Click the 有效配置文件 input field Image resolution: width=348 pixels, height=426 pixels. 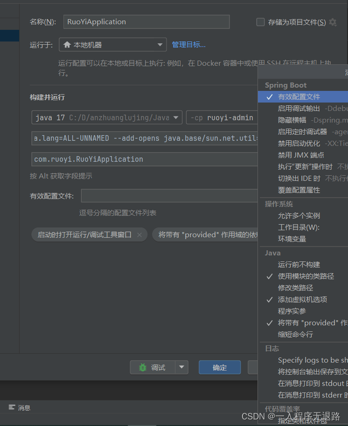pos(169,196)
